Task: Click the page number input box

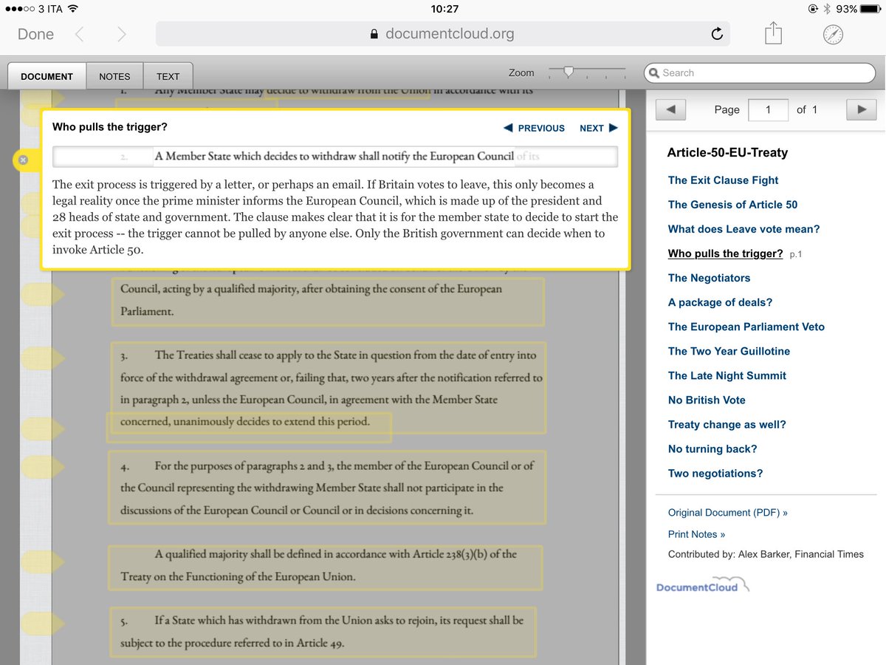Action: [768, 109]
